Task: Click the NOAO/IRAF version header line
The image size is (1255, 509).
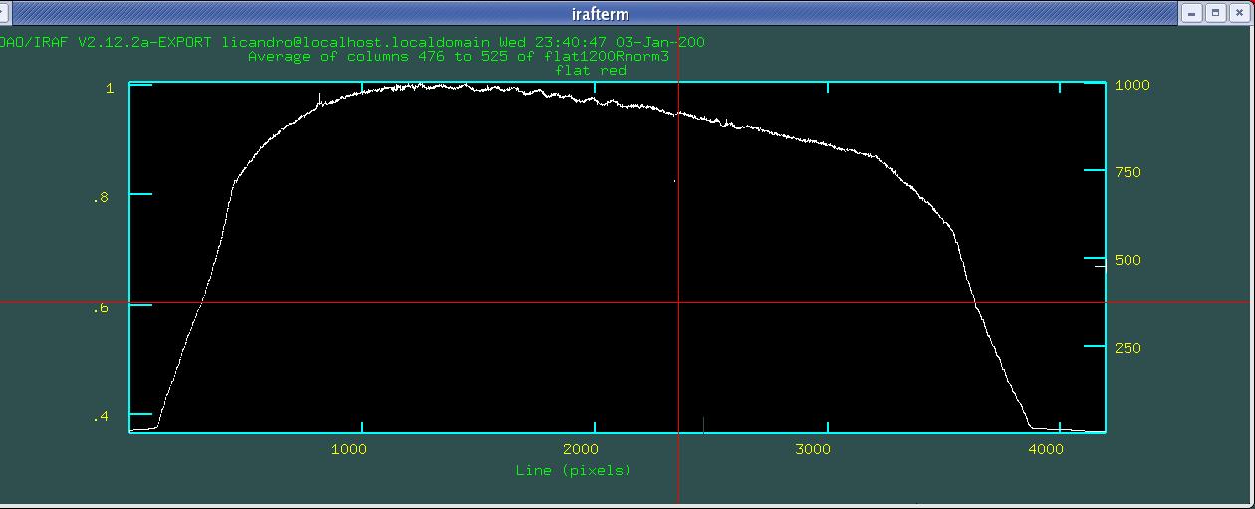Action: 353,42
